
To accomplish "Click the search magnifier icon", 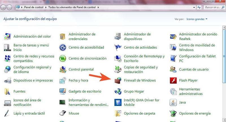I will click(x=223, y=7).
